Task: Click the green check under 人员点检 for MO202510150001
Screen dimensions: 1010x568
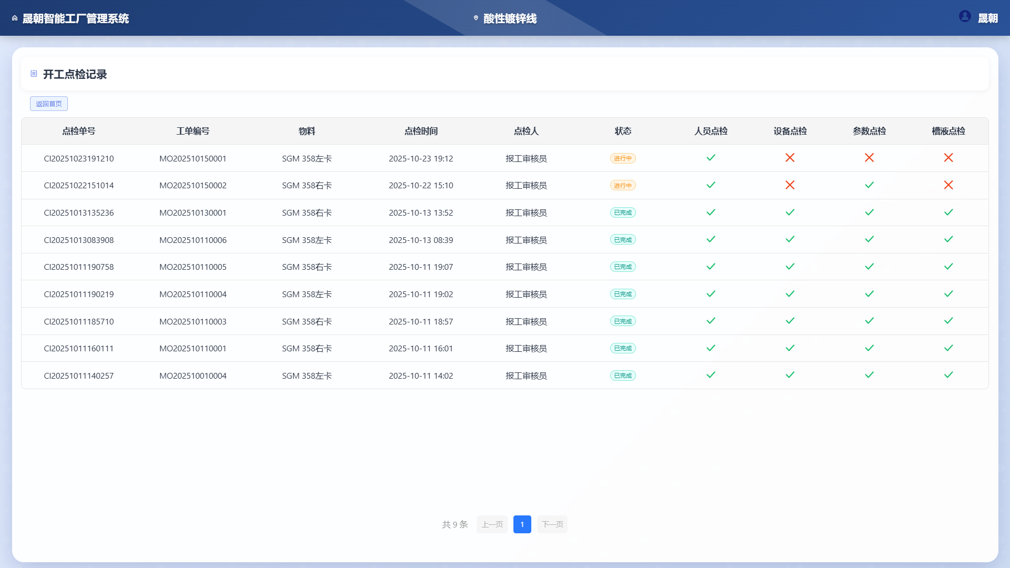Action: pyautogui.click(x=711, y=158)
